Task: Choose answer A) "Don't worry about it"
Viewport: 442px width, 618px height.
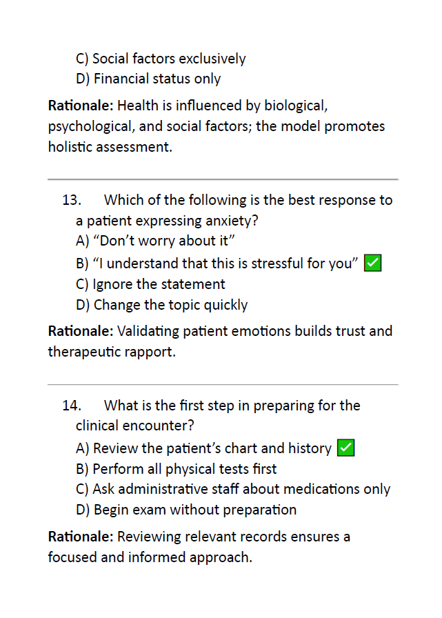Action: click(155, 241)
